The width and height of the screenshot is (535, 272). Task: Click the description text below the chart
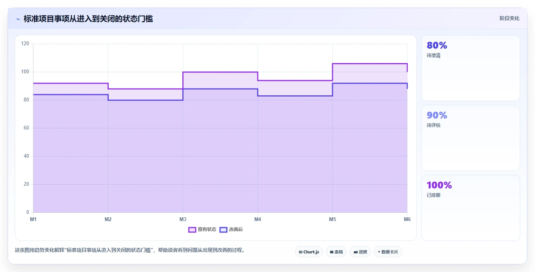[x=130, y=250]
